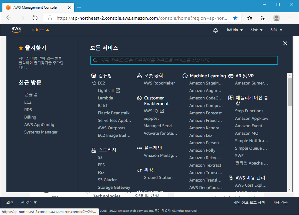
Task: Open Amazon MQ service
Action: click(247, 133)
